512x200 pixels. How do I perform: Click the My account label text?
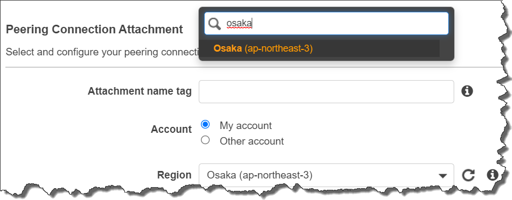[x=246, y=125]
